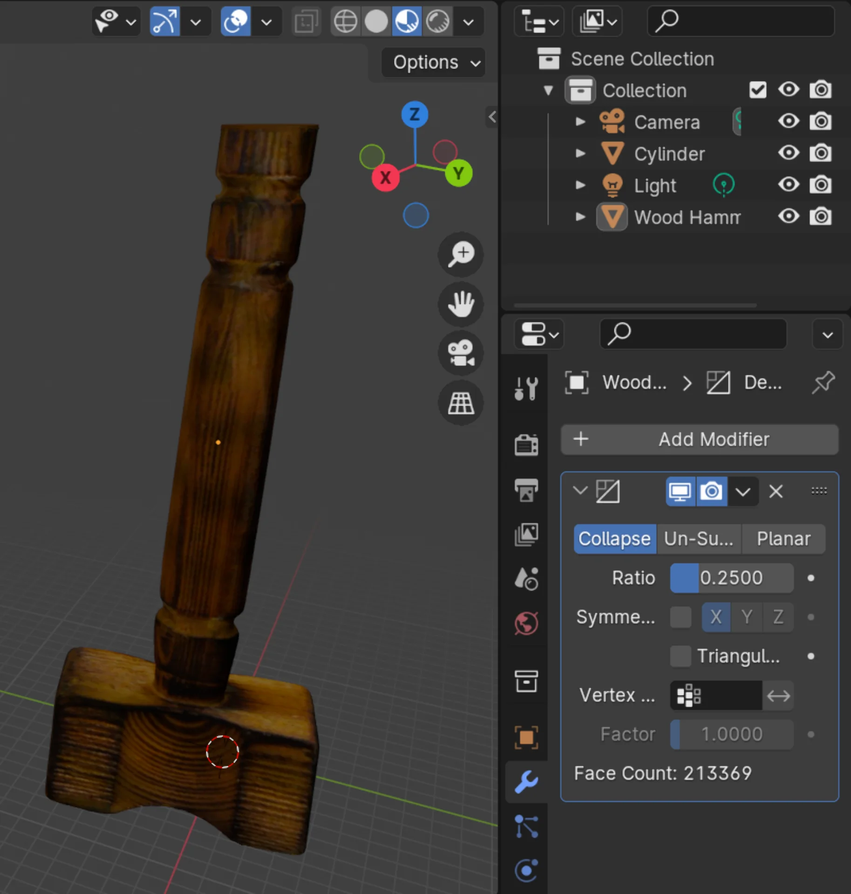This screenshot has height=894, width=851.
Task: Hide the Cylinder object in viewport
Action: click(x=788, y=153)
